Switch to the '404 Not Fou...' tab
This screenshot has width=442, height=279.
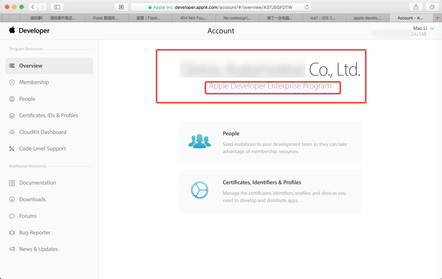click(193, 18)
